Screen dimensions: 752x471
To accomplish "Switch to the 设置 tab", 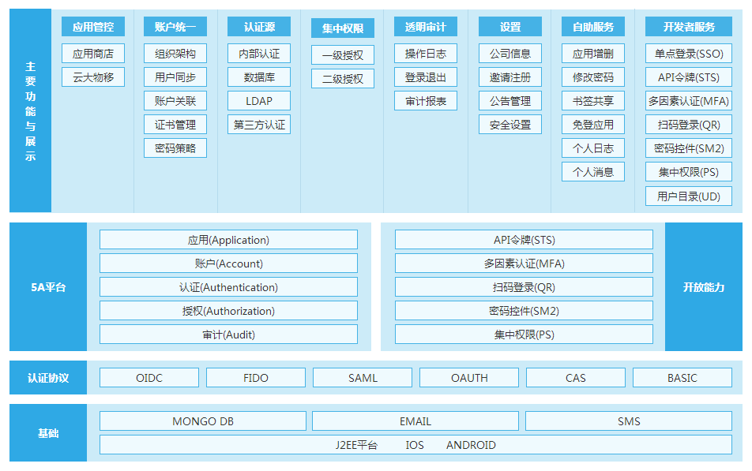I will point(509,26).
